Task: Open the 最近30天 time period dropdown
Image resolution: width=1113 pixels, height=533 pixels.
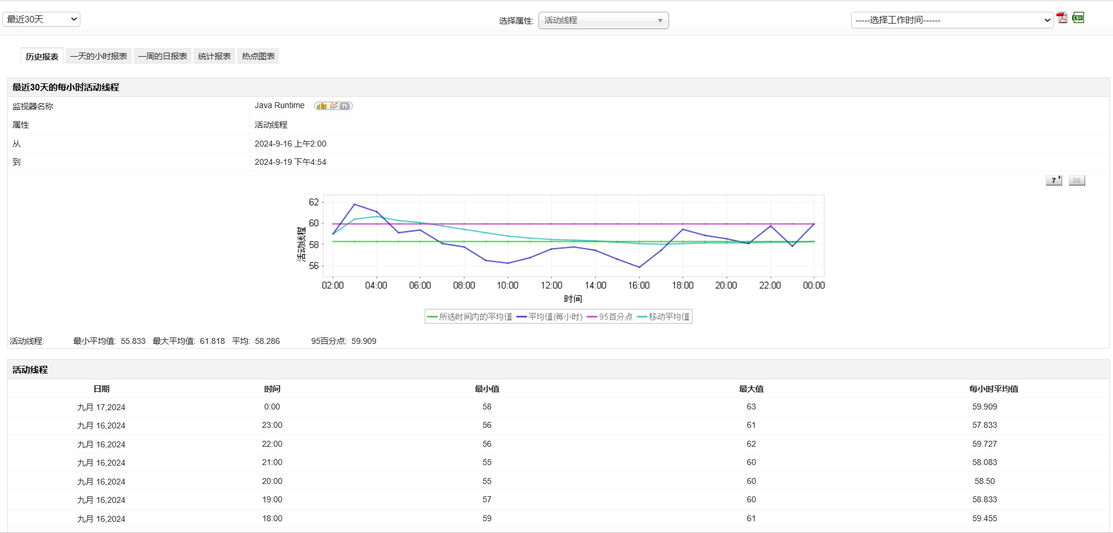Action: (41, 19)
